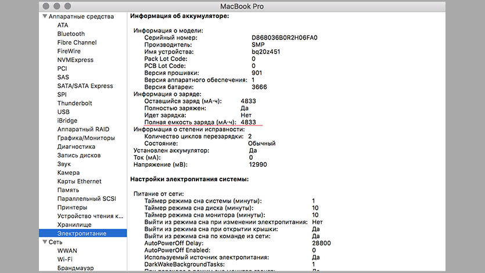Click voltage value 12990
Viewport: 485px width, 273px height.
point(258,164)
